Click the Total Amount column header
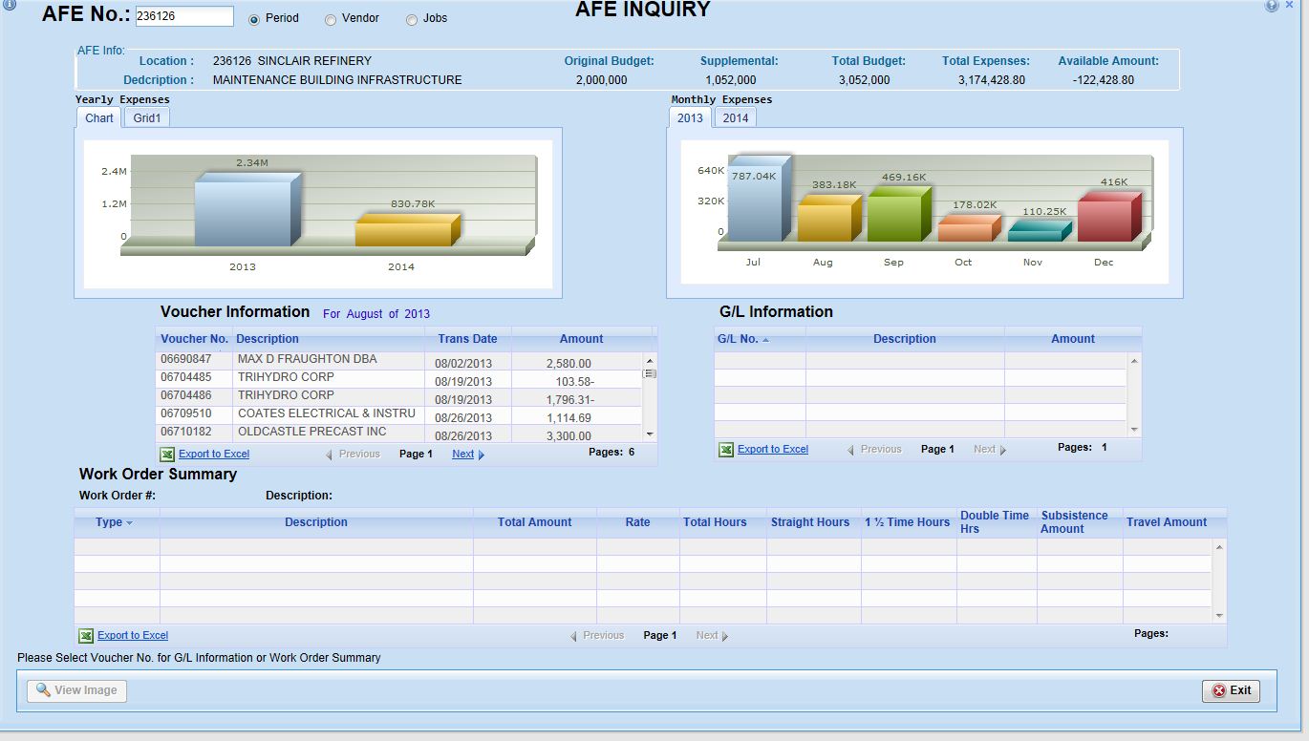 534,522
